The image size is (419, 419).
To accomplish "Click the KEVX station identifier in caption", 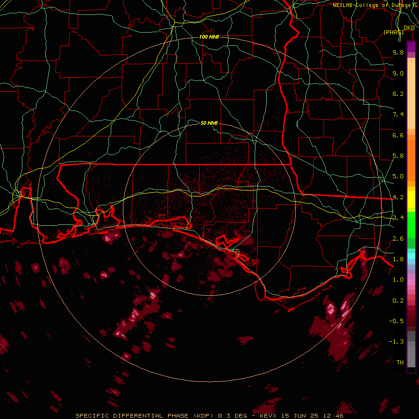I will pyautogui.click(x=268, y=416).
